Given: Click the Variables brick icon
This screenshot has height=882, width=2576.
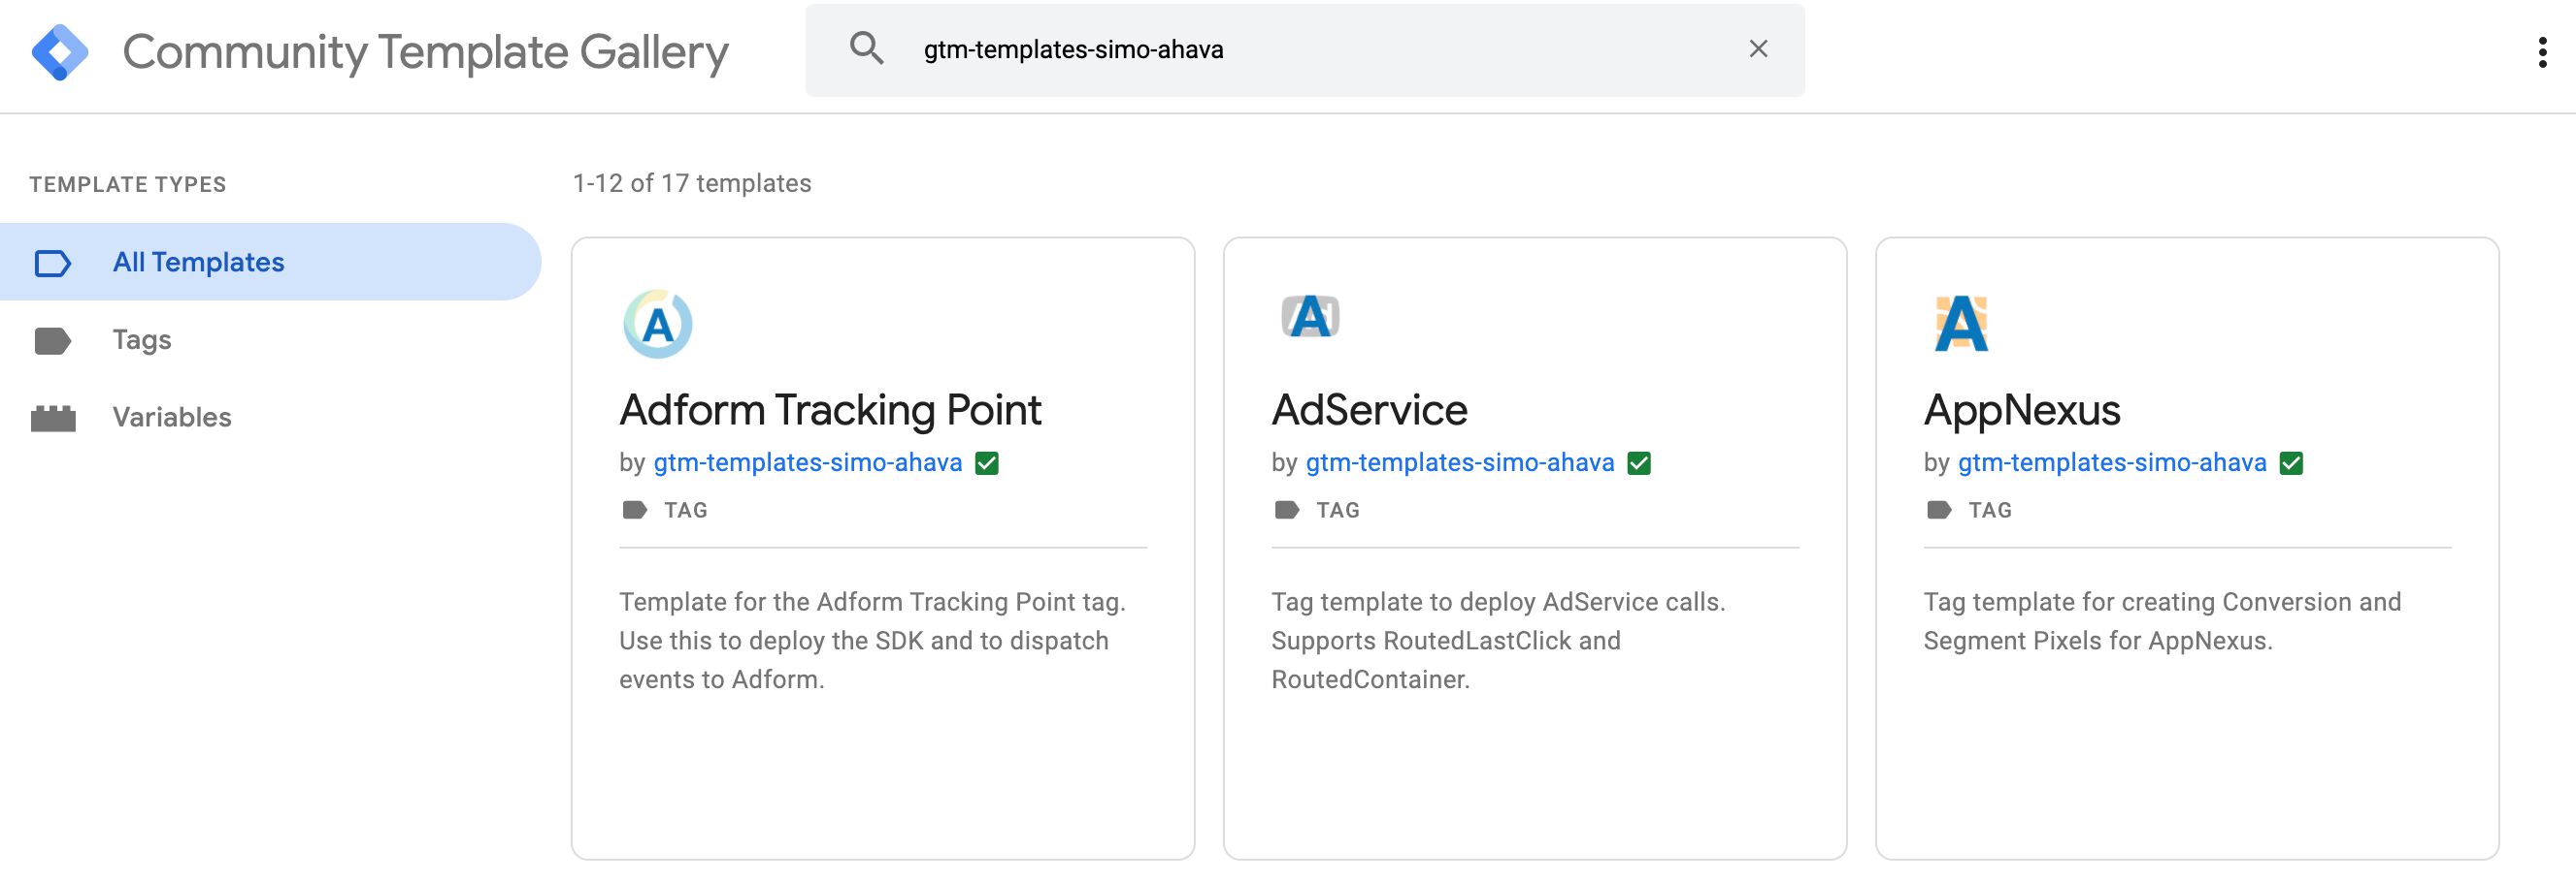Looking at the screenshot, I should point(53,419).
